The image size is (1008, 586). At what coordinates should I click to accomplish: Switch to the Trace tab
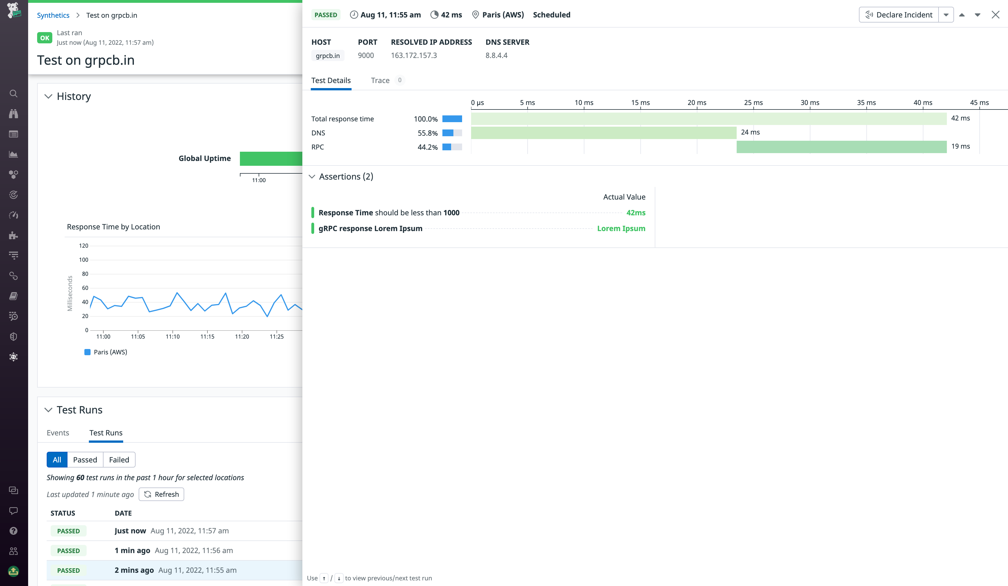[x=380, y=80]
